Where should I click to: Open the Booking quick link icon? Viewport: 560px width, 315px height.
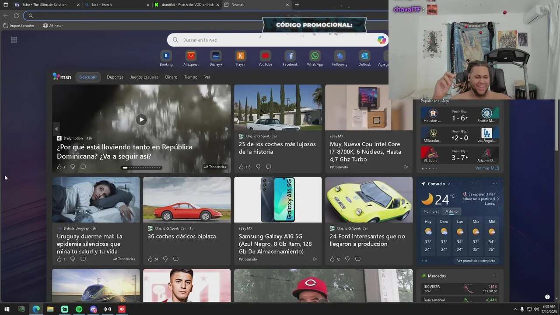[x=166, y=56]
